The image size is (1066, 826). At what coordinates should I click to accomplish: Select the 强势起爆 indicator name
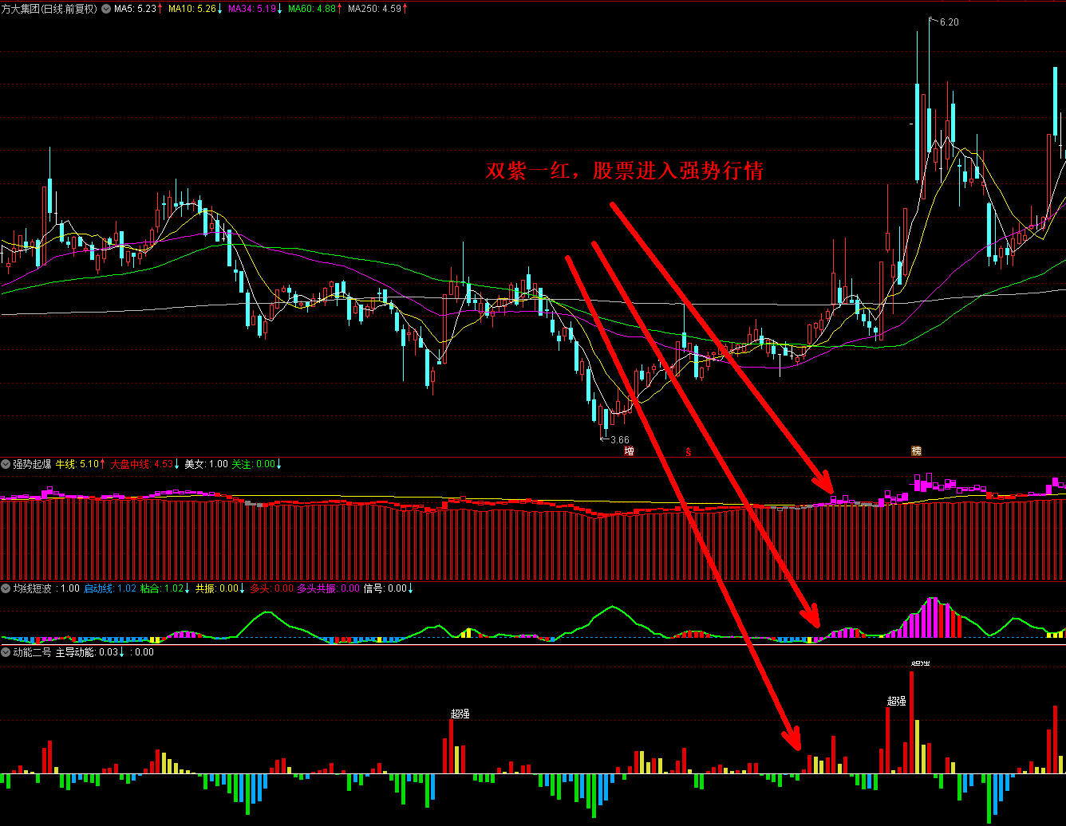coord(33,463)
